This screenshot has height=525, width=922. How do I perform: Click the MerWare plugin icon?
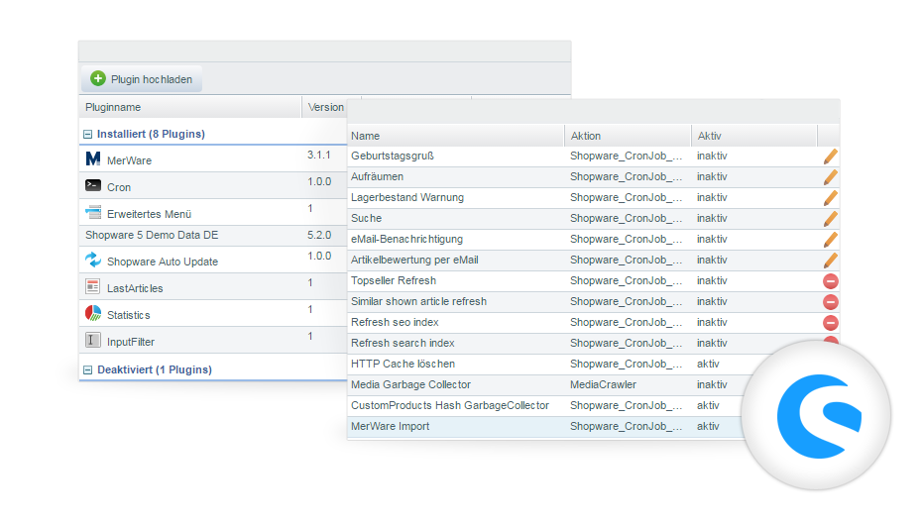click(93, 158)
